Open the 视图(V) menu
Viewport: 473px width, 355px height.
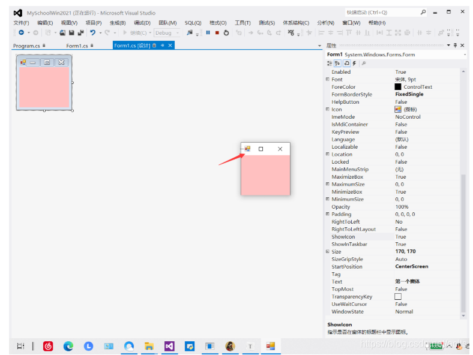pyautogui.click(x=69, y=23)
